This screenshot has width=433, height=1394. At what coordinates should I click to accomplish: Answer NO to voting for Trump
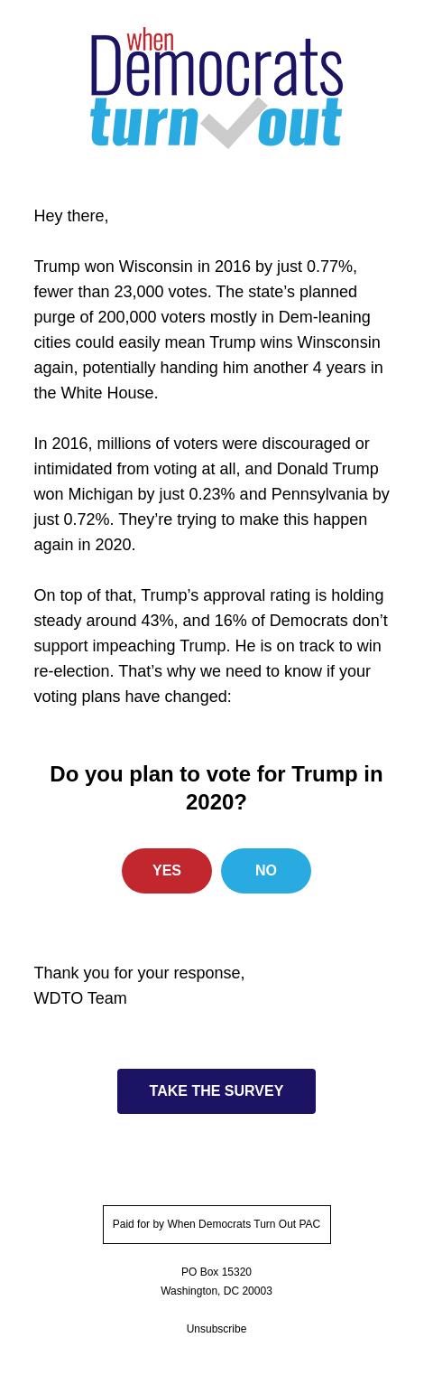click(x=266, y=871)
